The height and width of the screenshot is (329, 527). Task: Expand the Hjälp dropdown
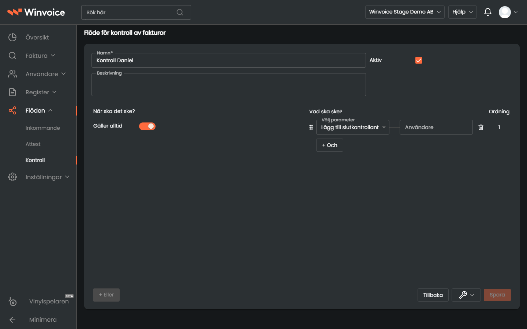click(463, 12)
